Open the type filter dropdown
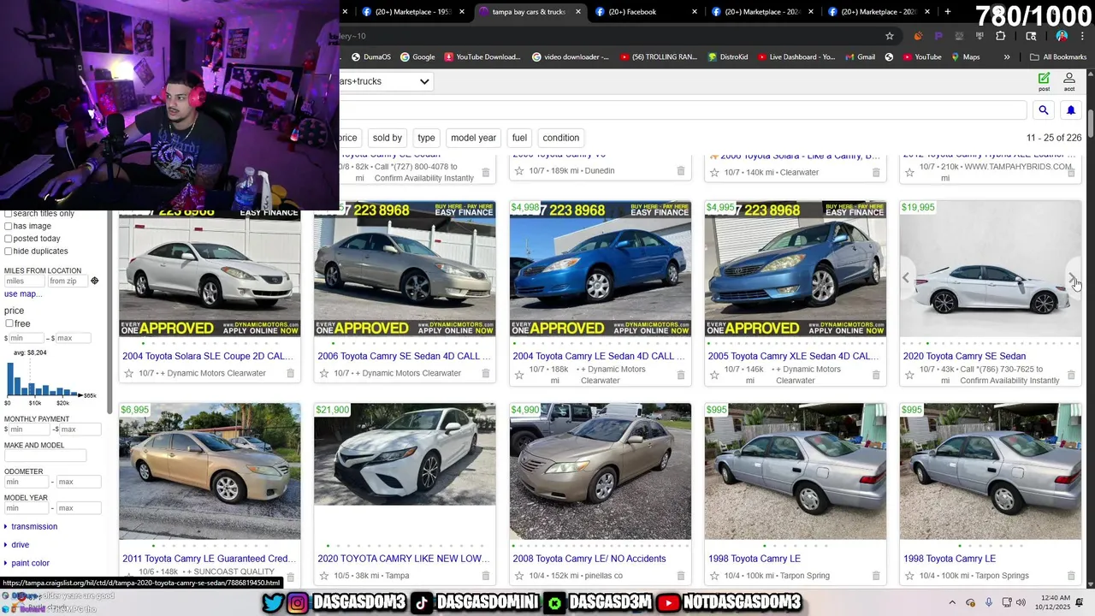 pyautogui.click(x=426, y=138)
